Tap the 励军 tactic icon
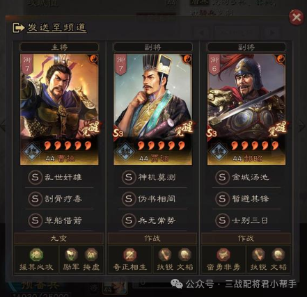 coord(71,255)
